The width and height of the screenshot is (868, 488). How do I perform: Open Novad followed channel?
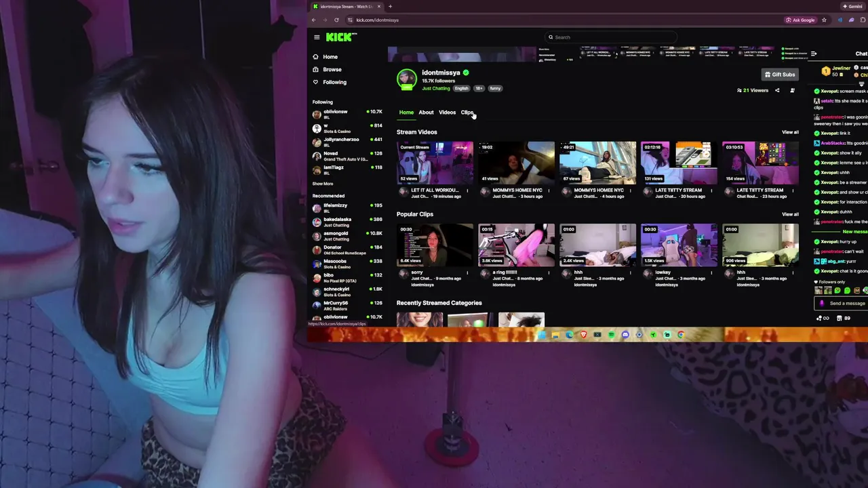tap(347, 156)
